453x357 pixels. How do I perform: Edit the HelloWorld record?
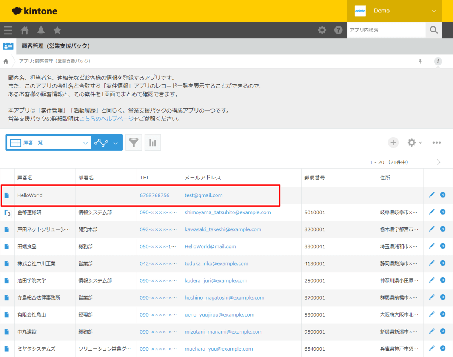tap(432, 195)
